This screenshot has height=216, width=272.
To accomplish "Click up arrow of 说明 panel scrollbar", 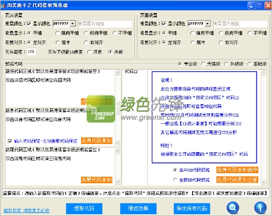I will pos(263,73).
